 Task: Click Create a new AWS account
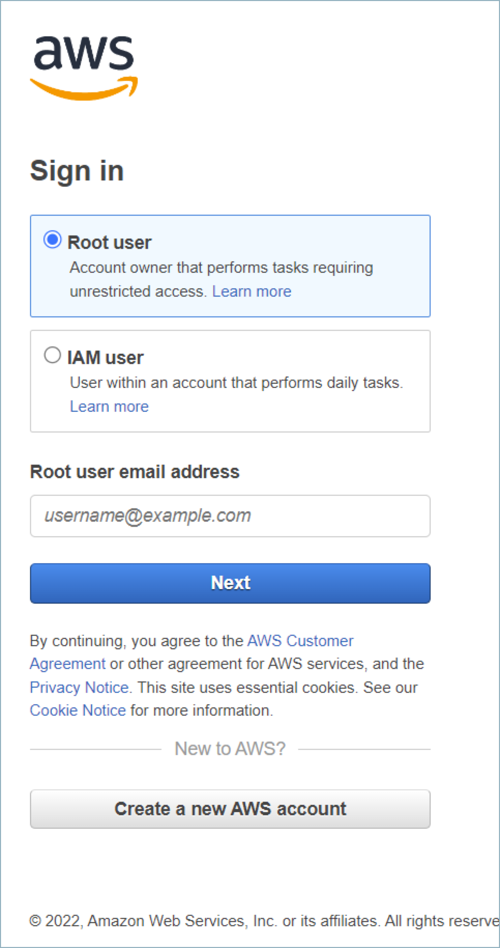click(x=230, y=809)
